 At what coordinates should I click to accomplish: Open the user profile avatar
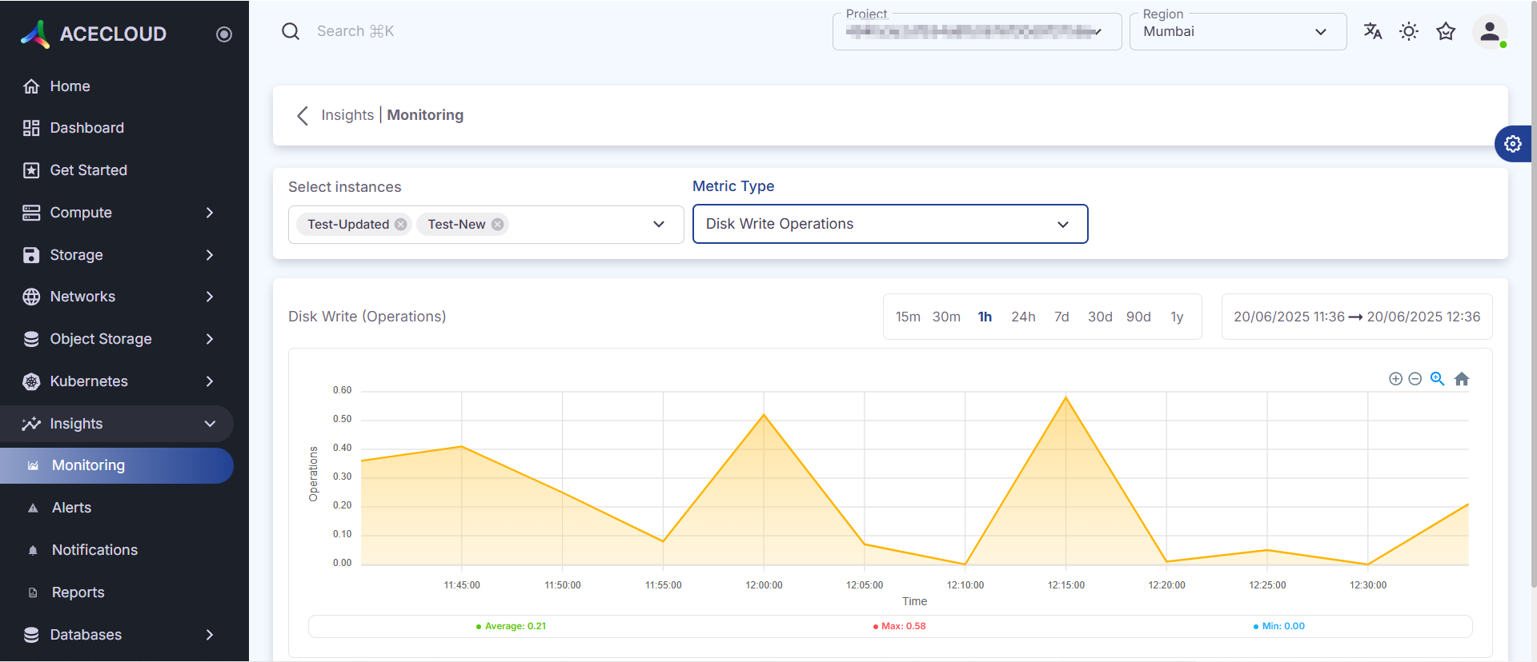1490,31
